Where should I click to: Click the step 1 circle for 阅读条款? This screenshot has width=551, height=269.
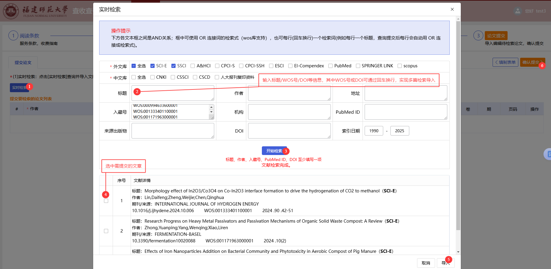pyautogui.click(x=13, y=36)
